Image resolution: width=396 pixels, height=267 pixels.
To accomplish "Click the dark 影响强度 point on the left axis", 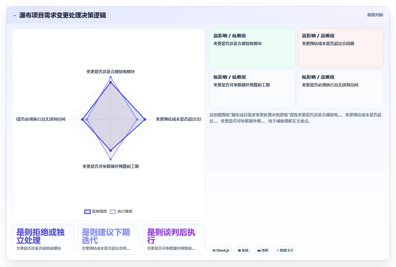I will 82,119.
